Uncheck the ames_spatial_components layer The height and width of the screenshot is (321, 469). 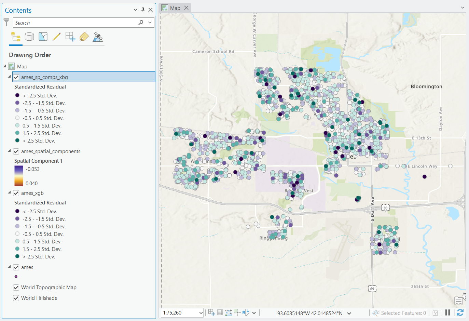point(16,151)
